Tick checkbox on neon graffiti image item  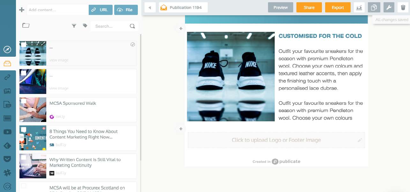[24, 73]
